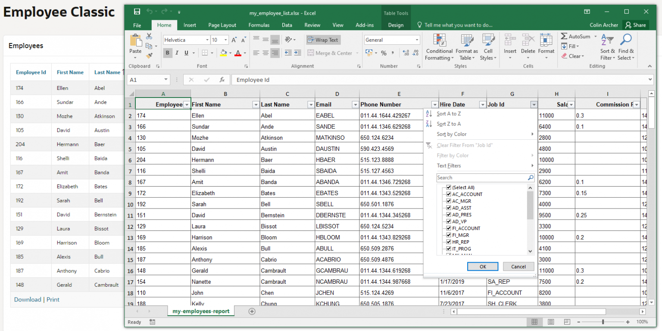The height and width of the screenshot is (331, 662).
Task: Click the Align Right icon
Action: click(275, 53)
